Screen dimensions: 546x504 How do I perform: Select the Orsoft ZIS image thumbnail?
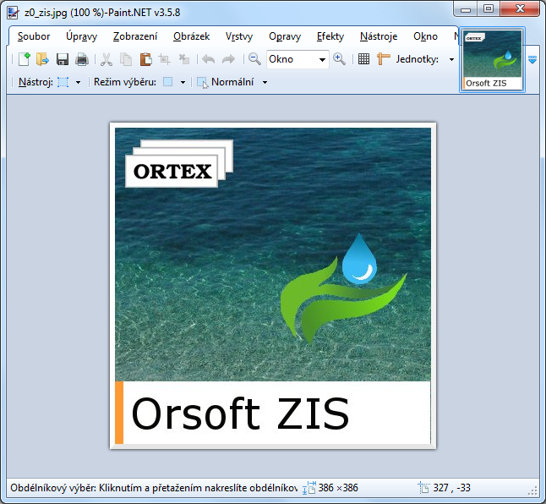tap(493, 59)
